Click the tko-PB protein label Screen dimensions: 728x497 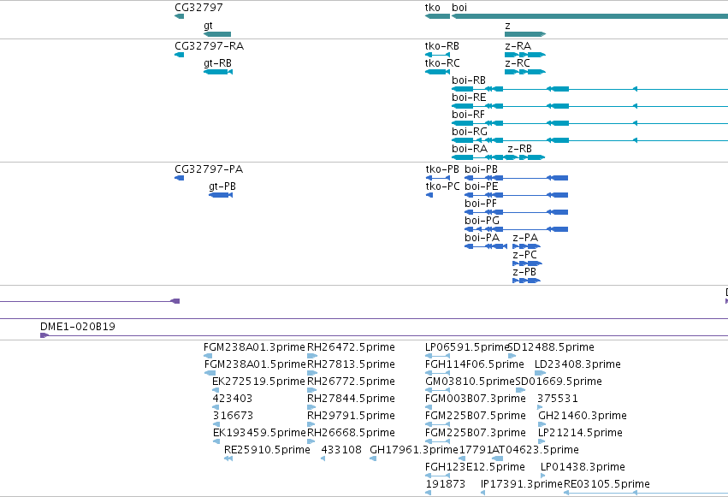pyautogui.click(x=442, y=169)
